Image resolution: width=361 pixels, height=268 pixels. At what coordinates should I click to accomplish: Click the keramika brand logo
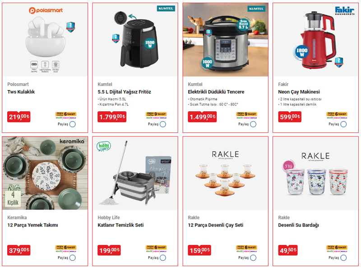click(72, 141)
